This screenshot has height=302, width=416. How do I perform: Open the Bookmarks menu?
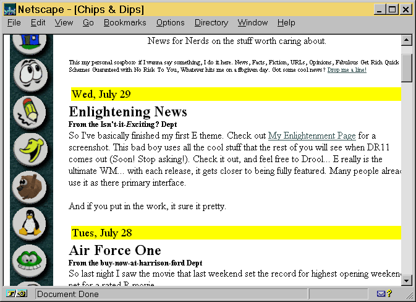point(125,23)
